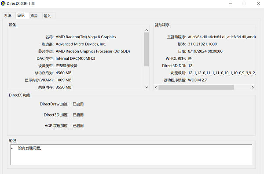The width and height of the screenshot is (264, 174).
Task: Click the device list scroll down arrow
Action: coord(147,87)
